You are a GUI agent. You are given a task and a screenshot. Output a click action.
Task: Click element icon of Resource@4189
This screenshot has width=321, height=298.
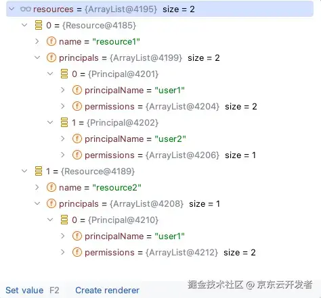click(x=39, y=171)
